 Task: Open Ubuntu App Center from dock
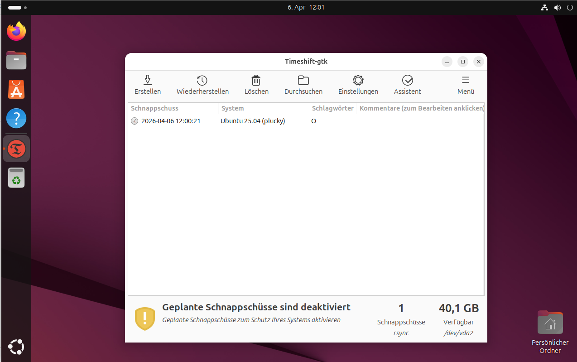pyautogui.click(x=16, y=89)
